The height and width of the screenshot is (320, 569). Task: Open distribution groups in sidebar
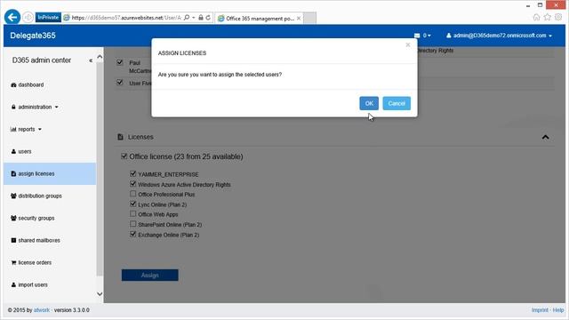[40, 196]
